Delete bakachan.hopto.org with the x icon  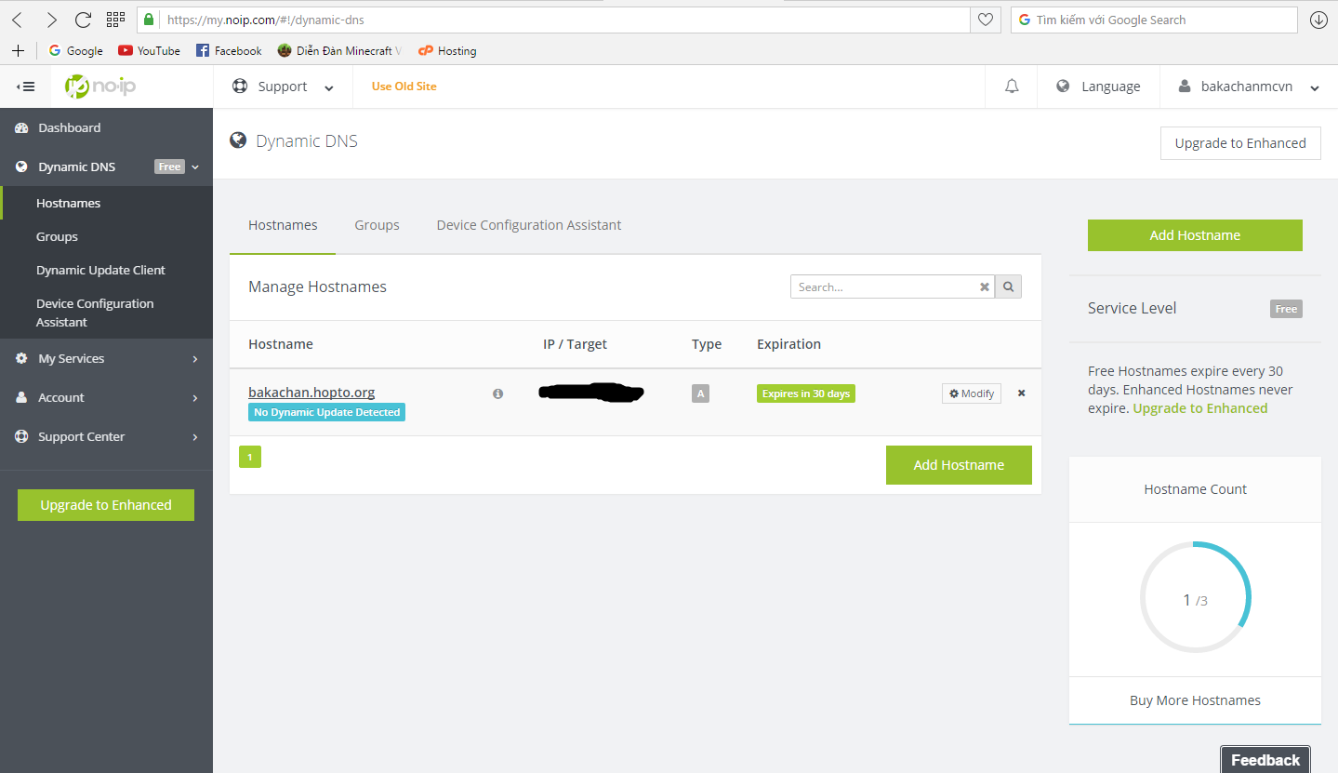[1021, 393]
